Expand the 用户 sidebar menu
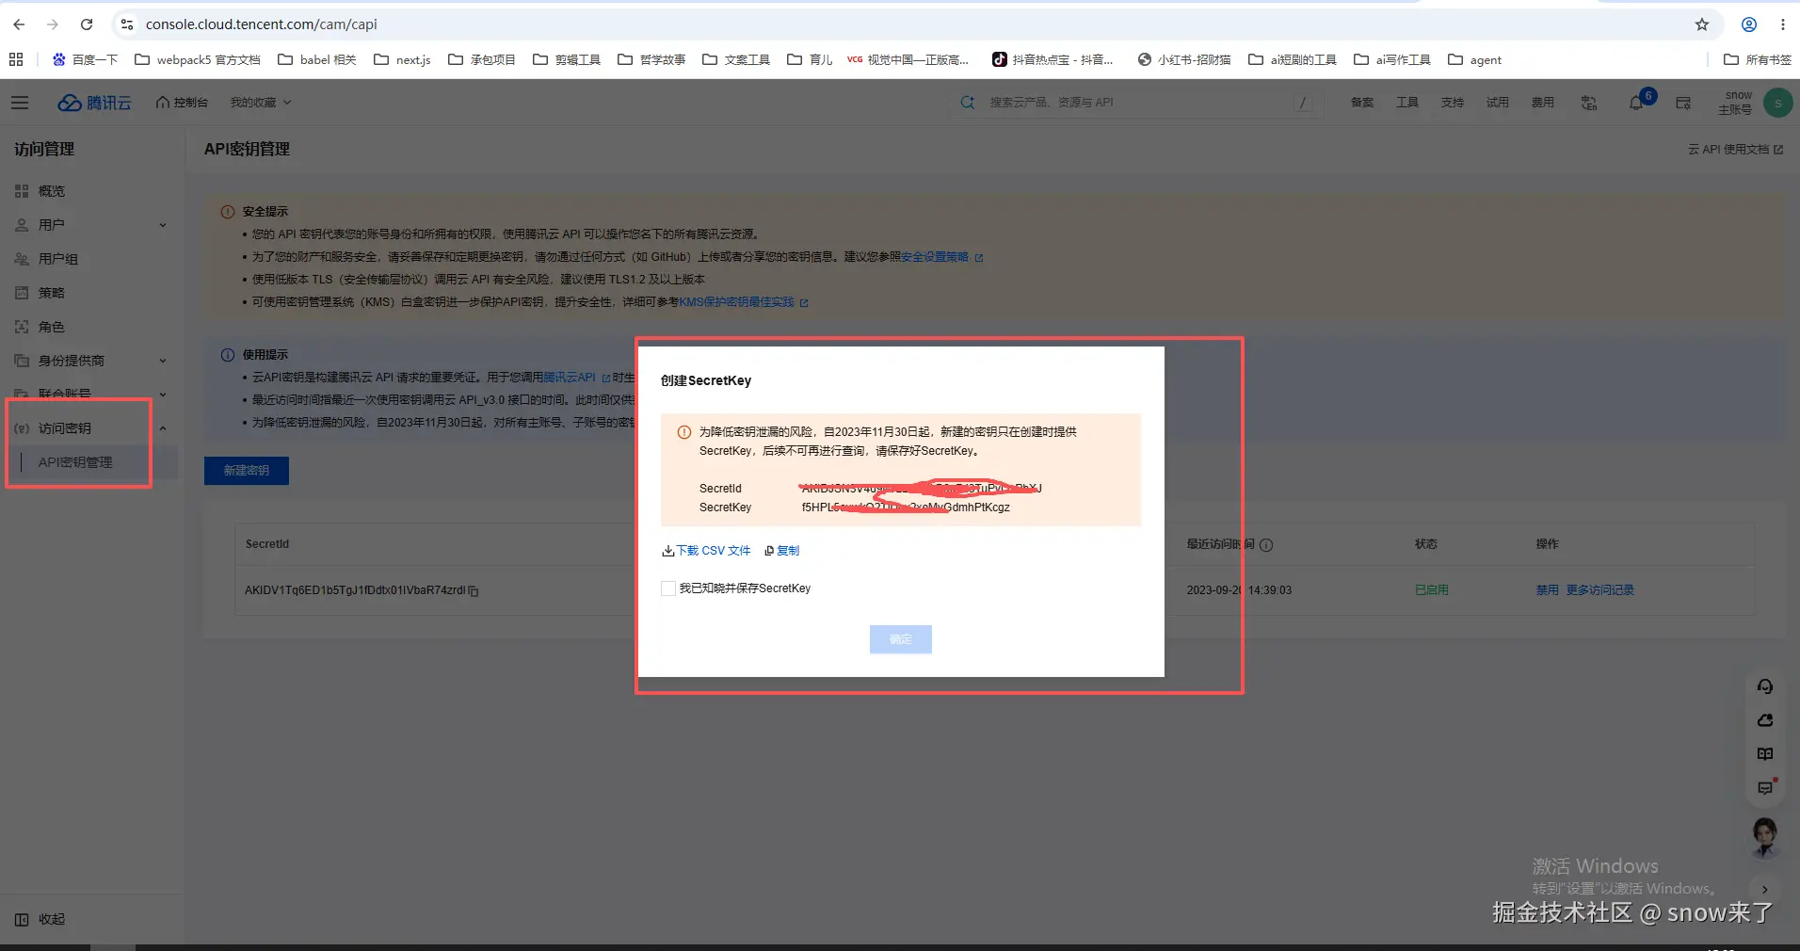 163,225
